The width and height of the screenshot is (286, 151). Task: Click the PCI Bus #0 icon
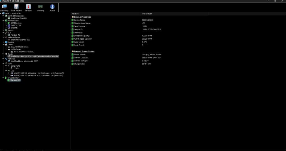click(9, 35)
